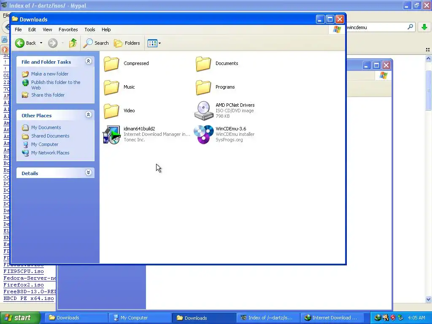The width and height of the screenshot is (432, 324).
Task: Select the Programs folder
Action: (215, 87)
